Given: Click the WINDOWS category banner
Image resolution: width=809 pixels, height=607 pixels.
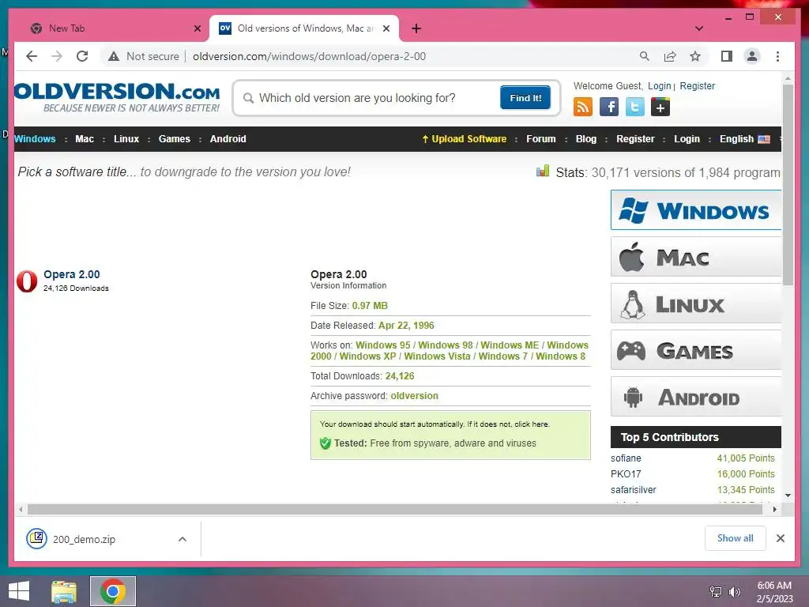Looking at the screenshot, I should 696,210.
